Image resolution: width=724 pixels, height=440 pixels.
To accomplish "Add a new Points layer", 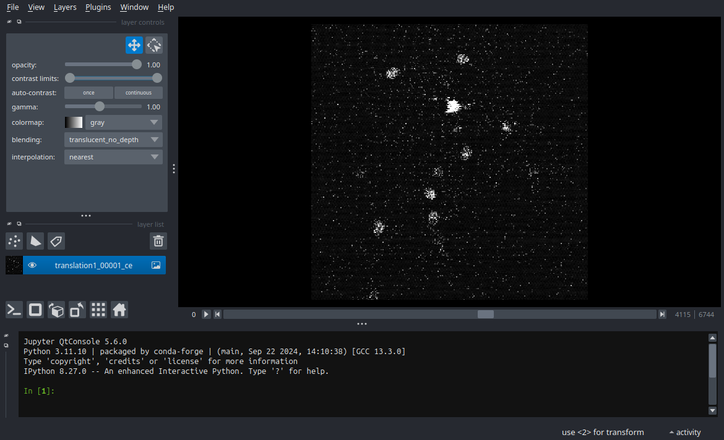I will [14, 241].
